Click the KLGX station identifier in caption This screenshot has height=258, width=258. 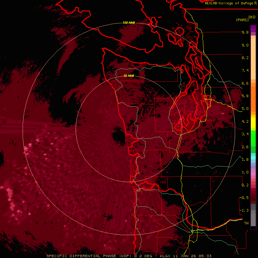point(165,256)
